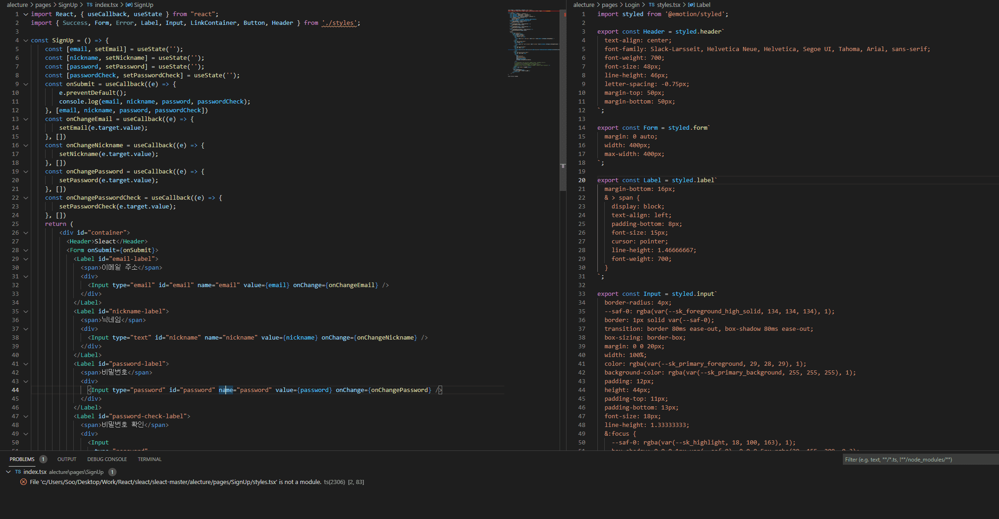Open the Debug Console tab
The image size is (999, 519).
point(107,459)
